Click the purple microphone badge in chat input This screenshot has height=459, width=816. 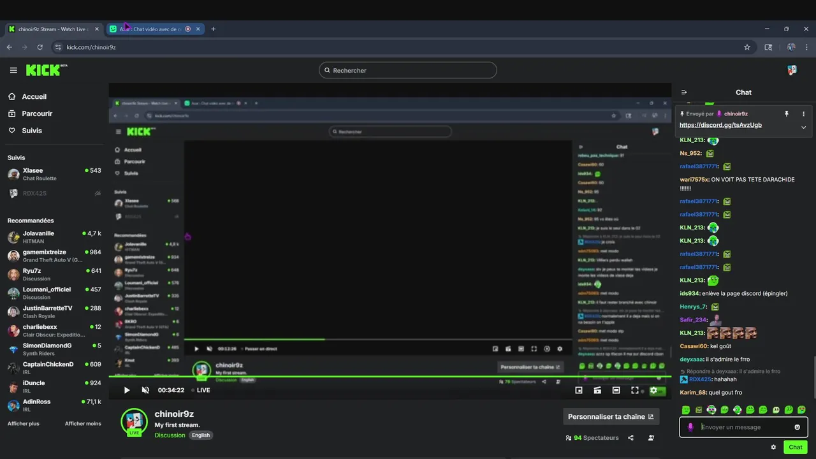[690, 427]
